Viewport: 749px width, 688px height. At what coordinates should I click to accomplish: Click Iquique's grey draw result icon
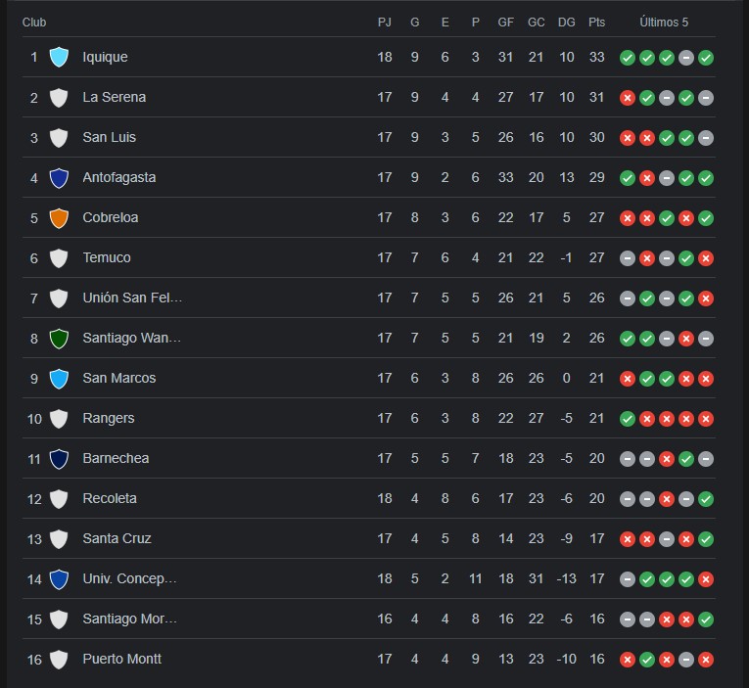click(686, 58)
